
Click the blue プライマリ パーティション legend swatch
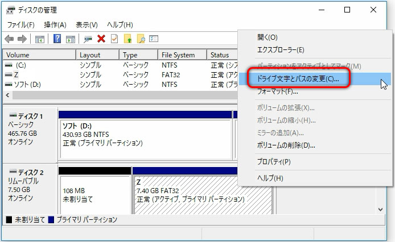51,220
